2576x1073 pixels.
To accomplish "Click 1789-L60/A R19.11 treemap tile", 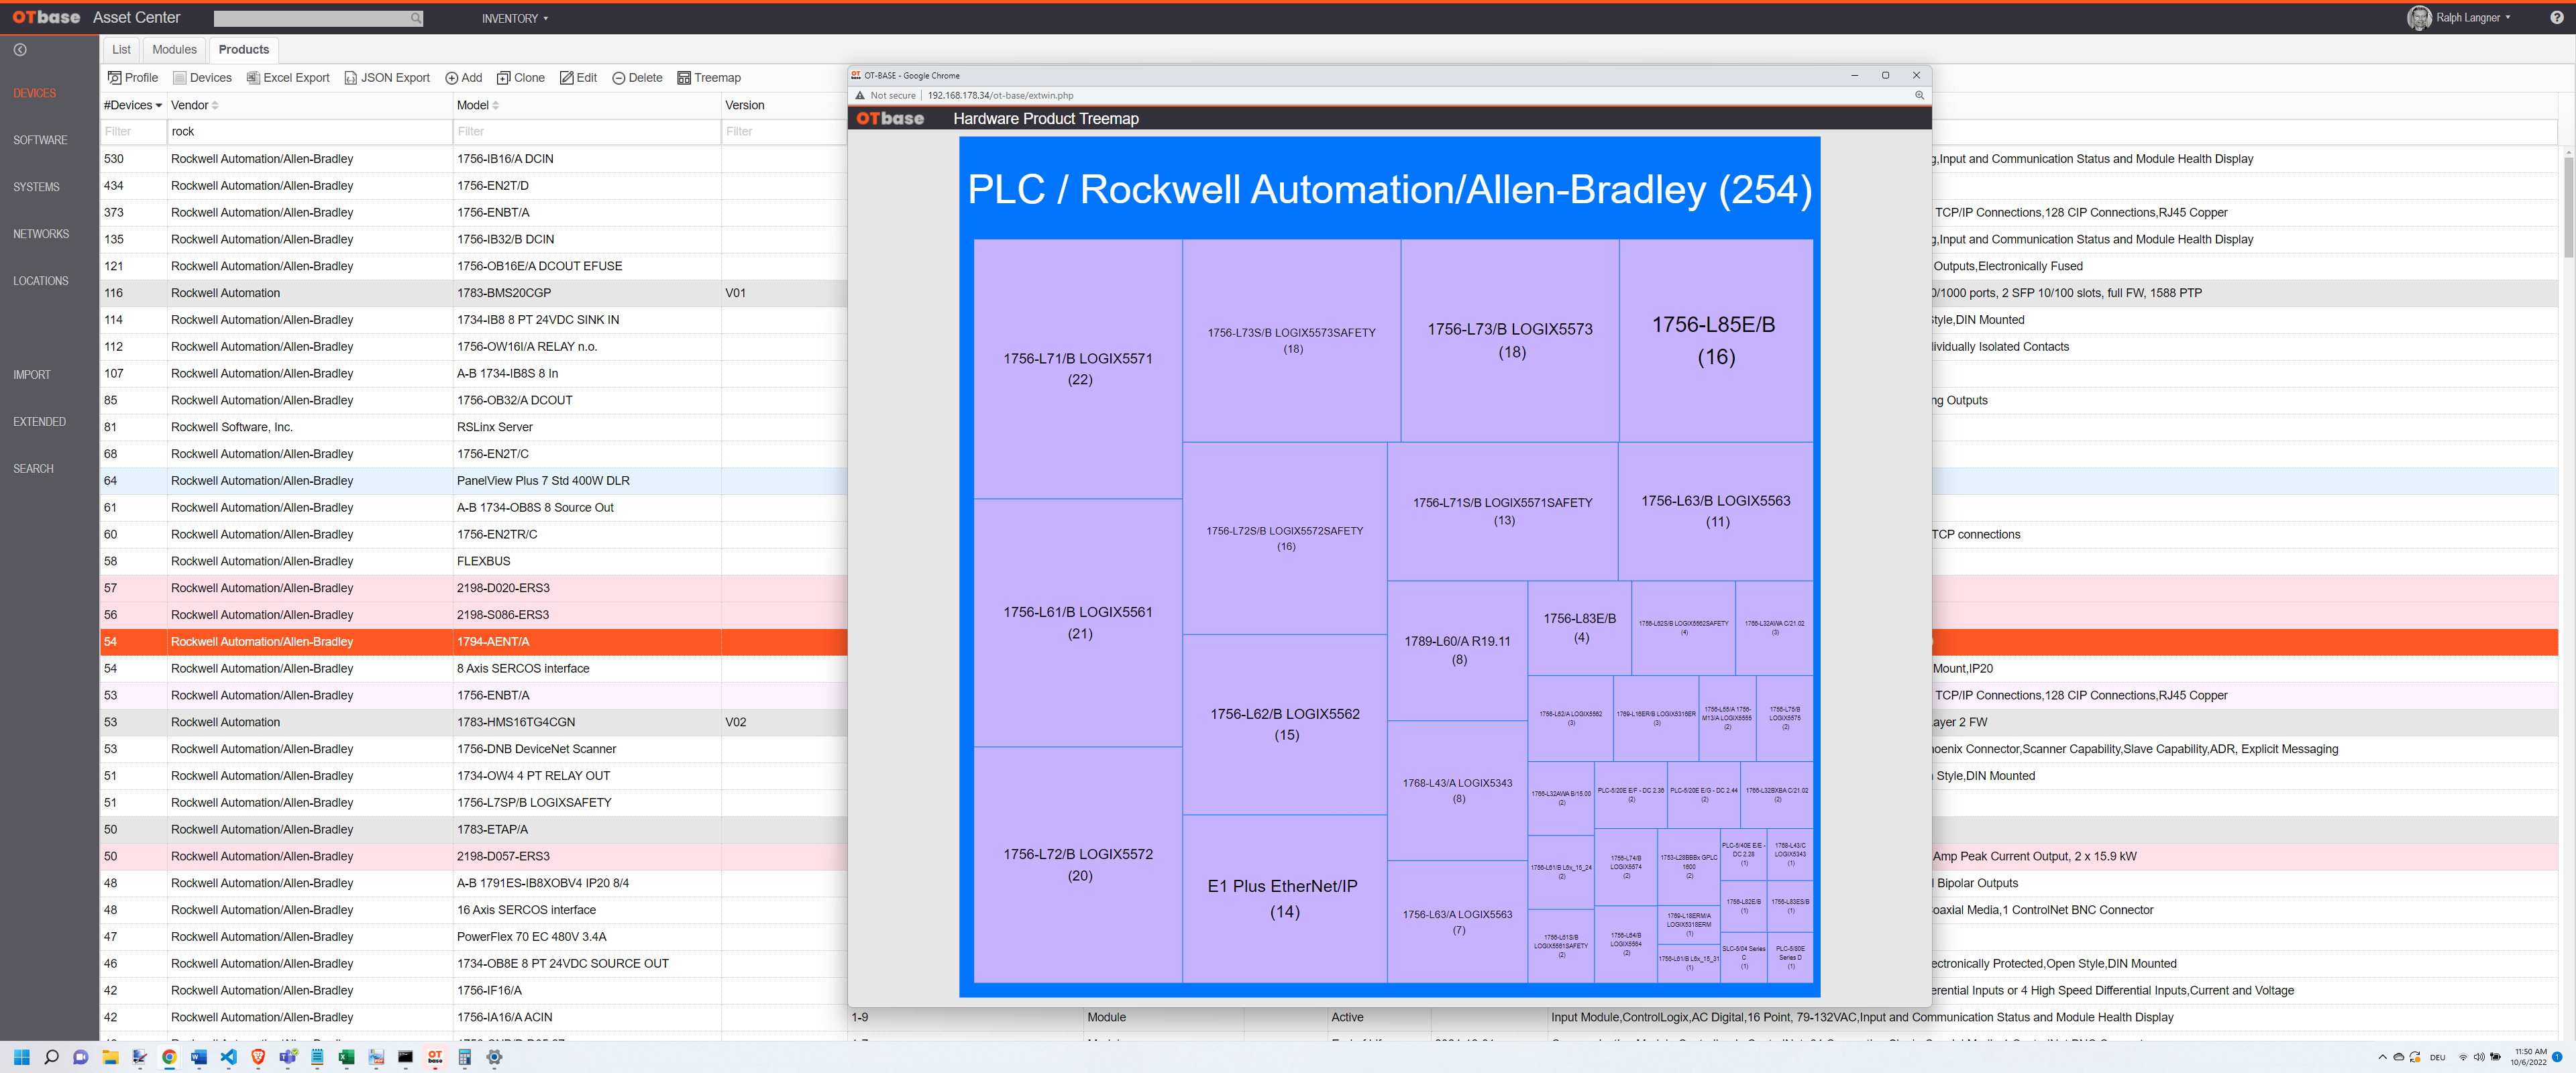I will [1457, 650].
